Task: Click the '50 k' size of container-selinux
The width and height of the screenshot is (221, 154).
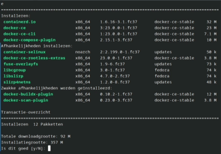Action: (x=212, y=52)
